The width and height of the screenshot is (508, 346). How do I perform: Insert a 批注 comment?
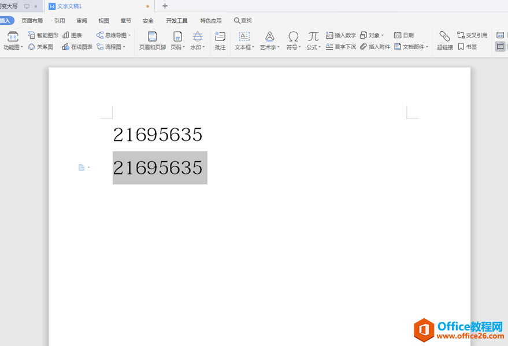coord(220,40)
